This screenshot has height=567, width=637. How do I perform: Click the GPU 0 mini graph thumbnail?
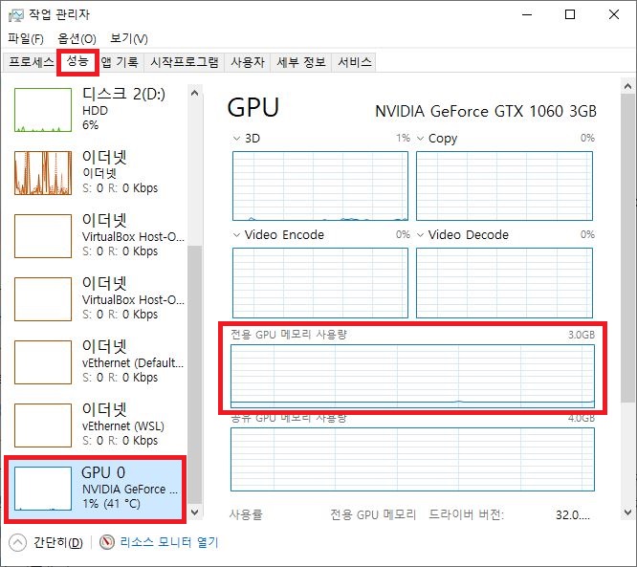43,489
